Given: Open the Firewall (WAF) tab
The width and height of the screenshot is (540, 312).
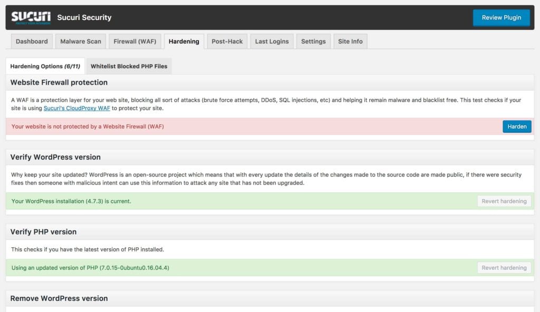Looking at the screenshot, I should 134,41.
